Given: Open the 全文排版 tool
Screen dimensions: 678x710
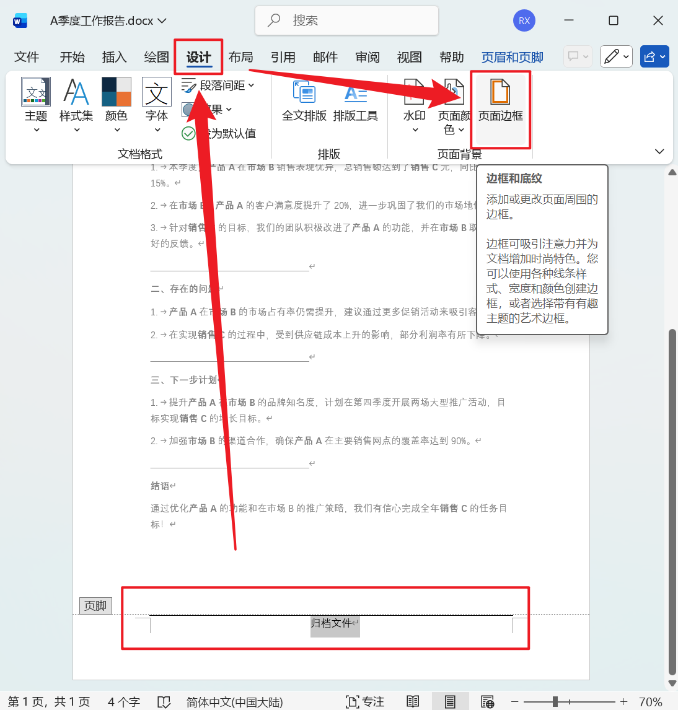Looking at the screenshot, I should [304, 102].
